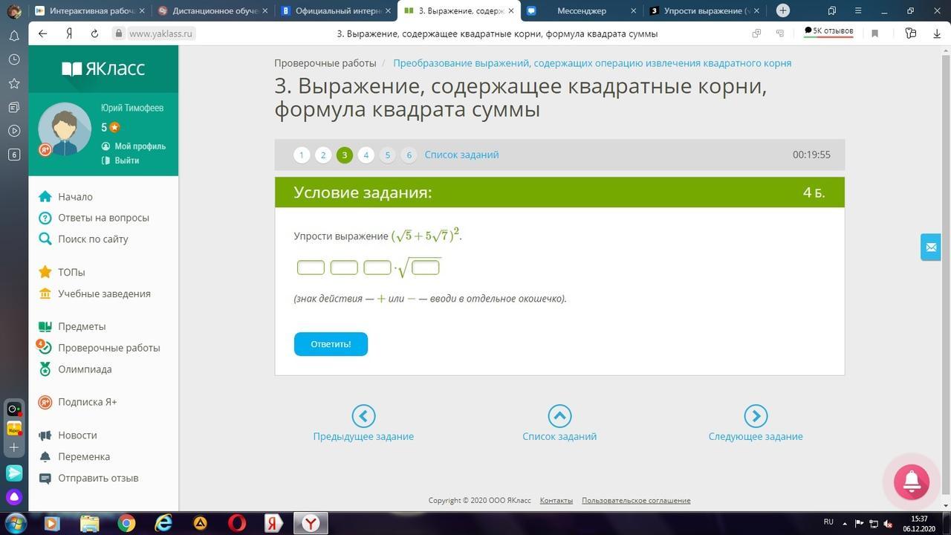The width and height of the screenshot is (951, 535).
Task: Open 'Новости' menu item
Action: (x=68, y=435)
